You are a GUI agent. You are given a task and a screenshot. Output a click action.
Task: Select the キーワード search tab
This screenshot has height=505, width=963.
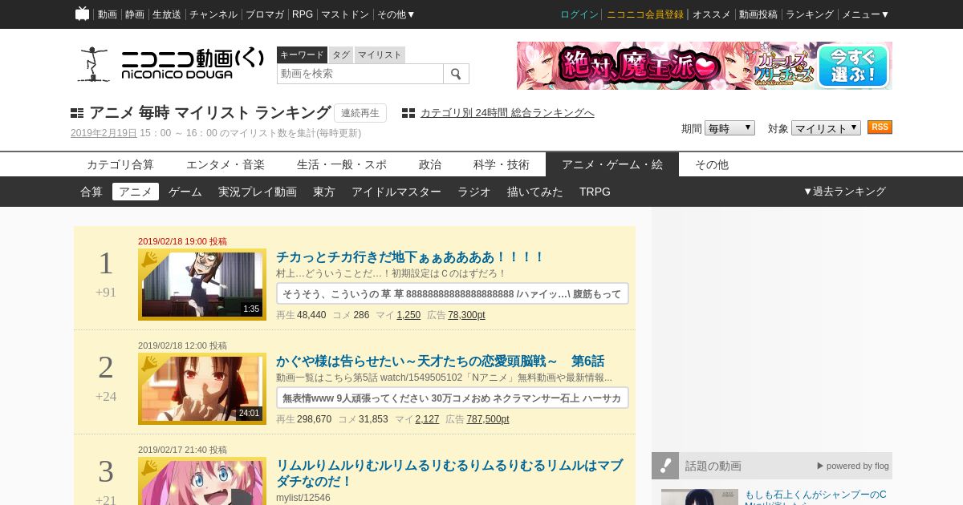(x=302, y=55)
